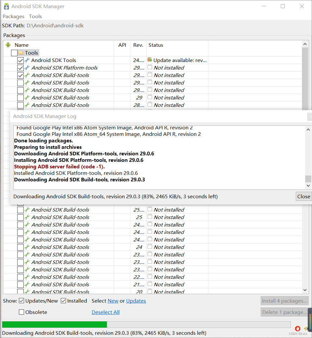Enable the Obsolete filter checkbox

pyautogui.click(x=21, y=312)
